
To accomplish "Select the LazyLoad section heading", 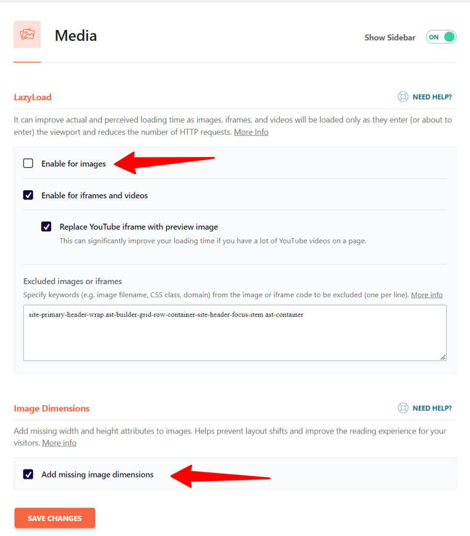I will coord(32,97).
